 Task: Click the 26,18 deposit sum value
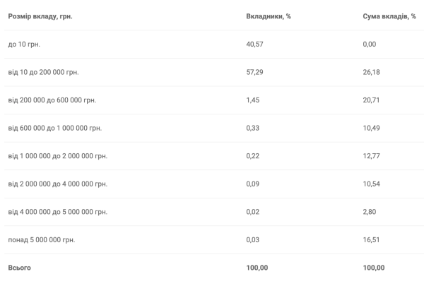pyautogui.click(x=371, y=72)
